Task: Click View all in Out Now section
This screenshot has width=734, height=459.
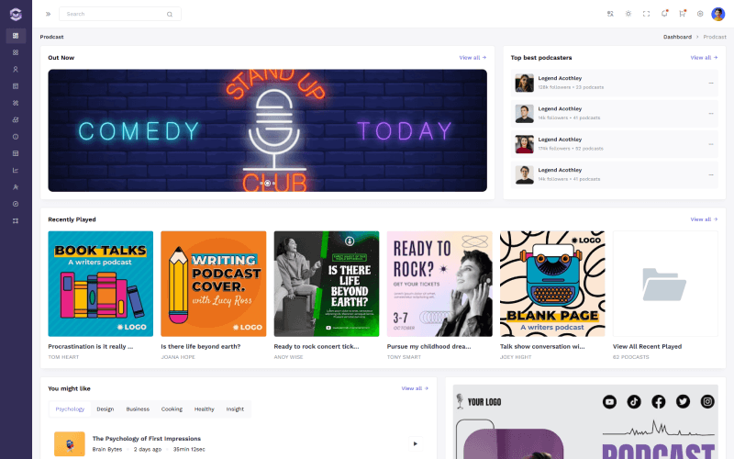Action: click(x=473, y=58)
